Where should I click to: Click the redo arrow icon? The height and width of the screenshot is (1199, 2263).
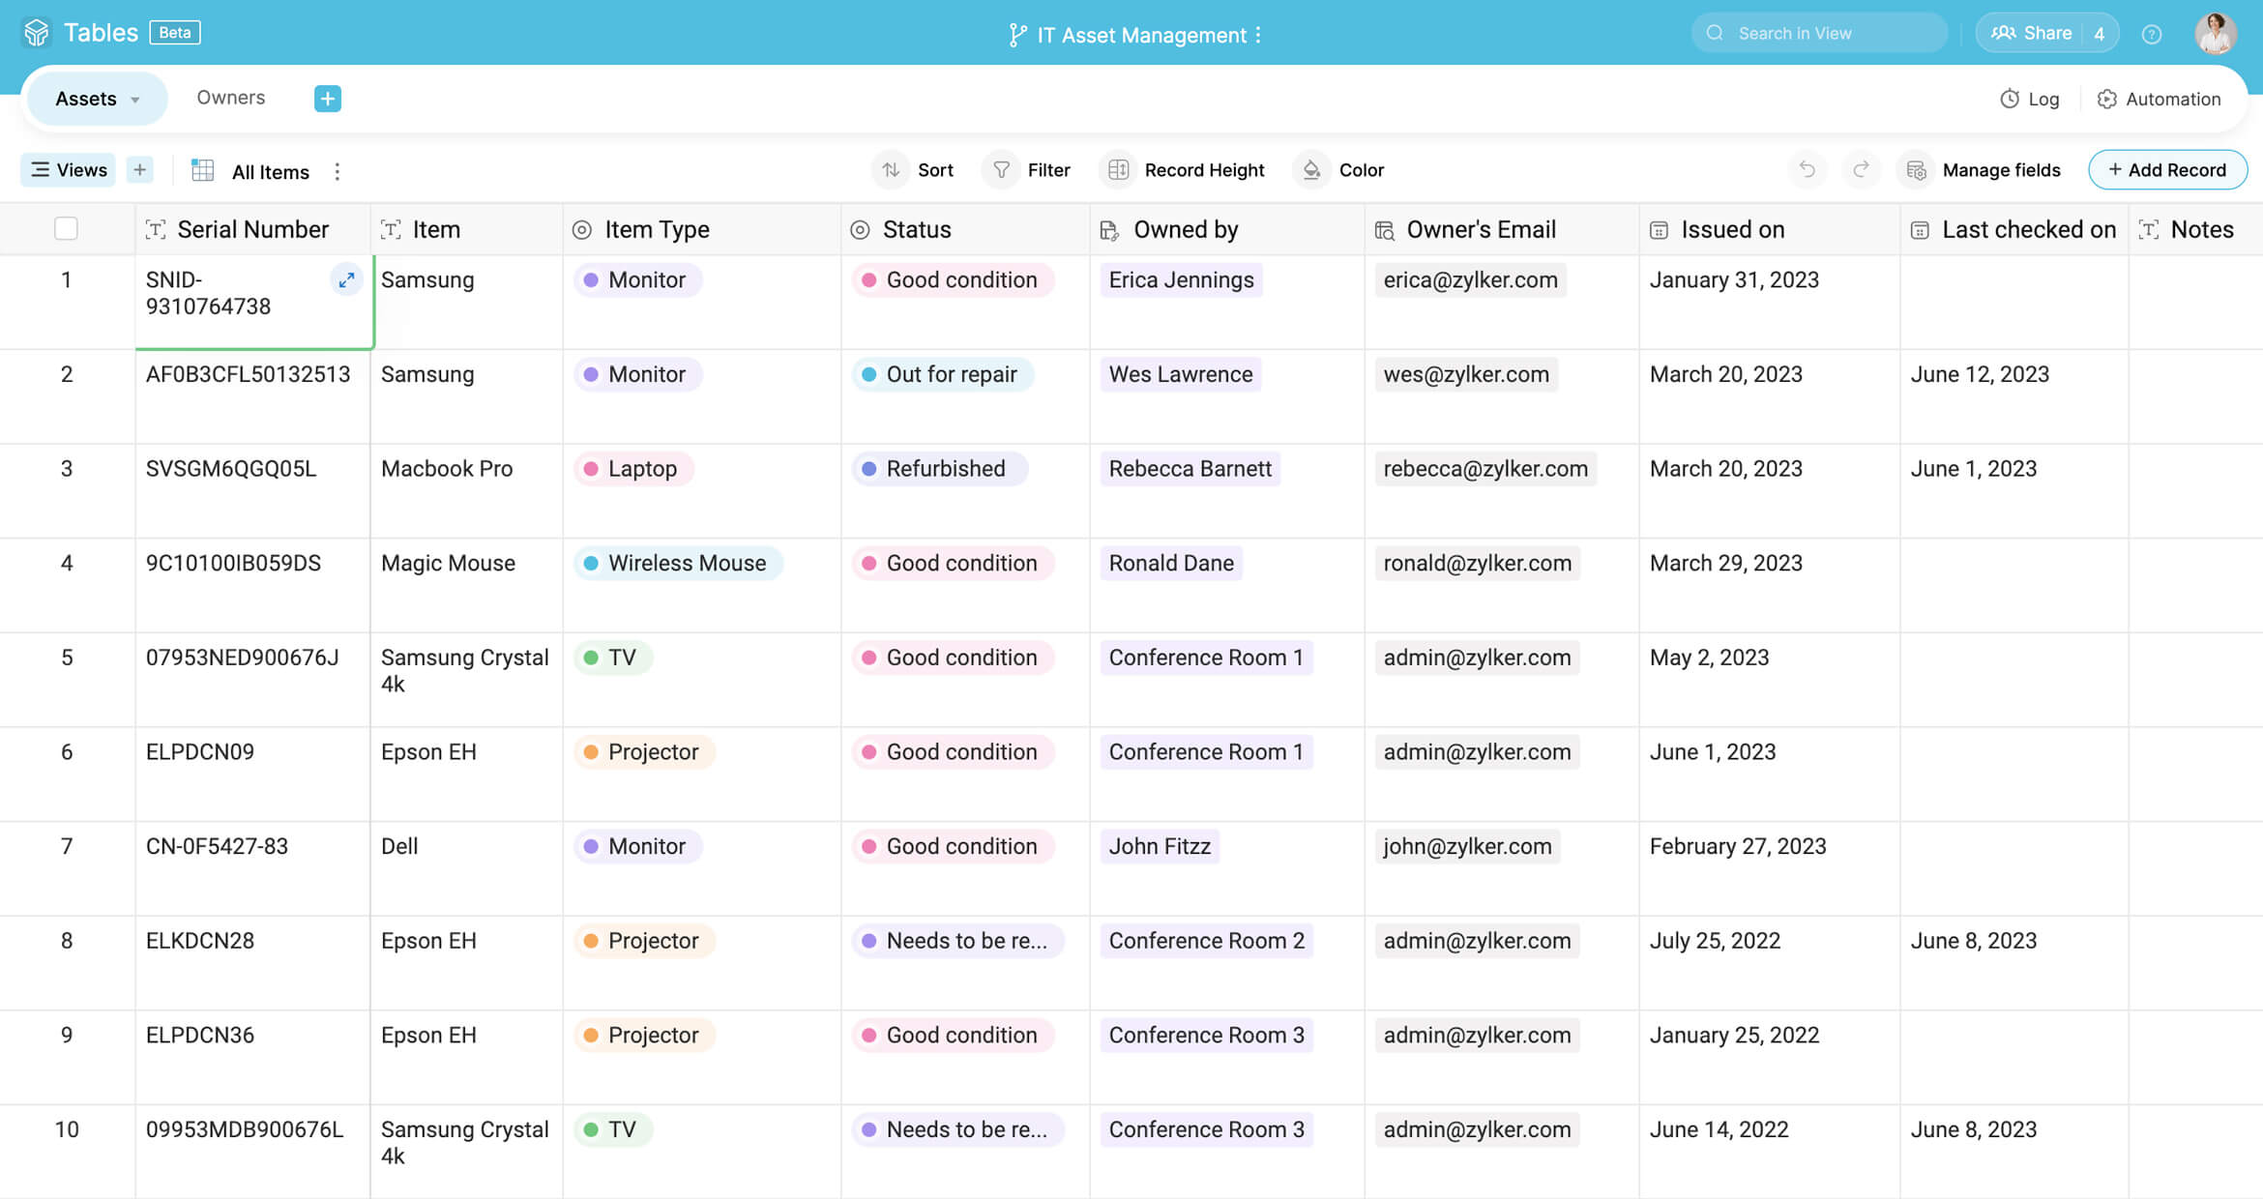tap(1861, 170)
